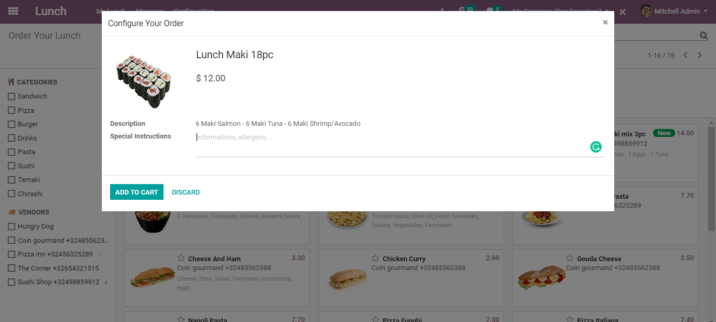This screenshot has width=716, height=322.
Task: Enable the Sushi category checkbox
Action: (12, 166)
